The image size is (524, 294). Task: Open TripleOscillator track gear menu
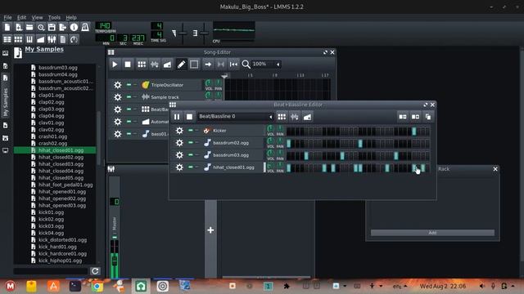coord(118,85)
